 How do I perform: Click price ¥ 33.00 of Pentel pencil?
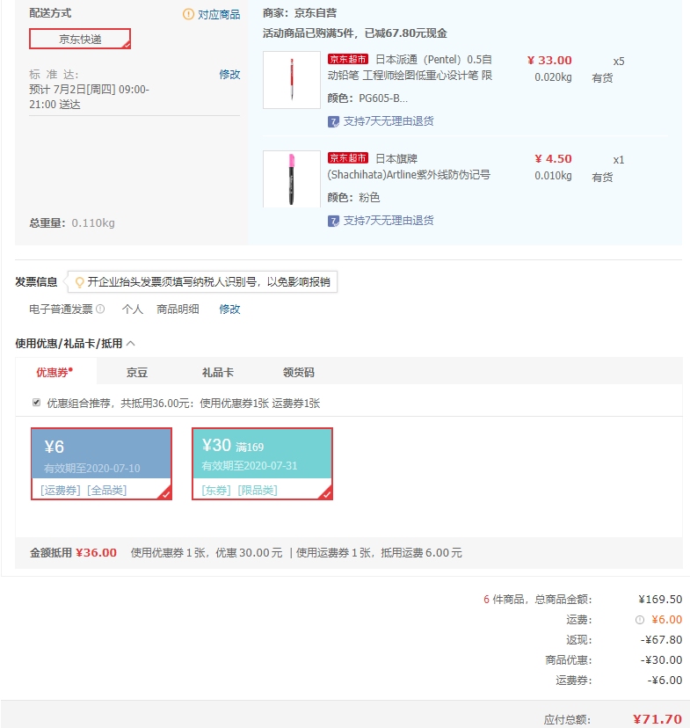[549, 61]
